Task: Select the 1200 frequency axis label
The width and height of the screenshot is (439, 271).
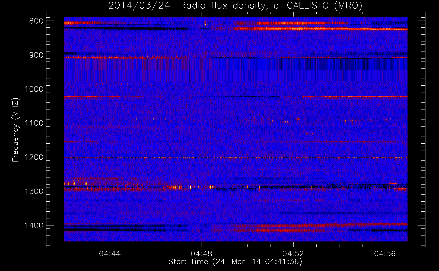Action: point(34,157)
